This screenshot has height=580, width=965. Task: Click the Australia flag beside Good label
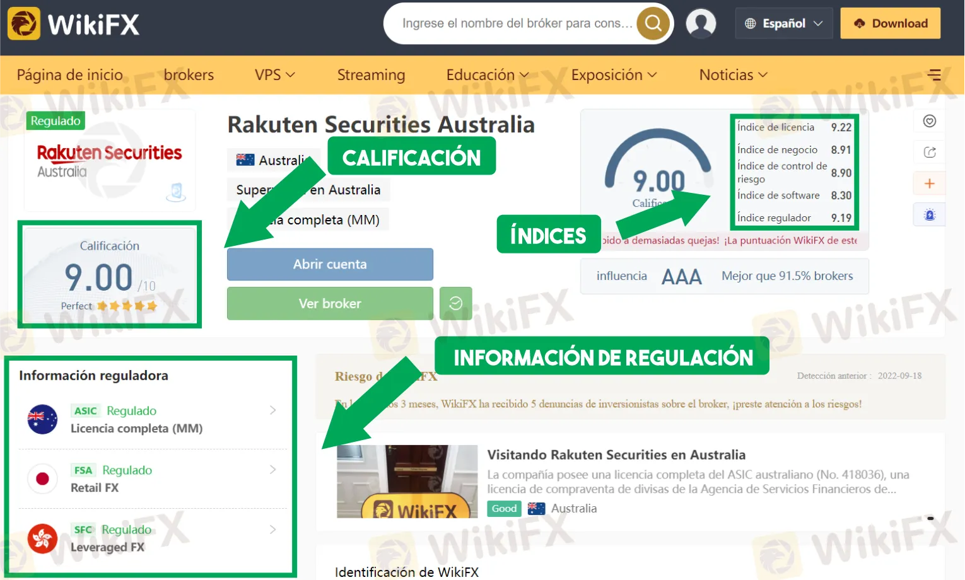(536, 508)
